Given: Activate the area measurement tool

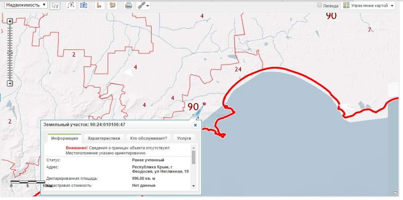Looking at the screenshot, I should (x=112, y=6).
